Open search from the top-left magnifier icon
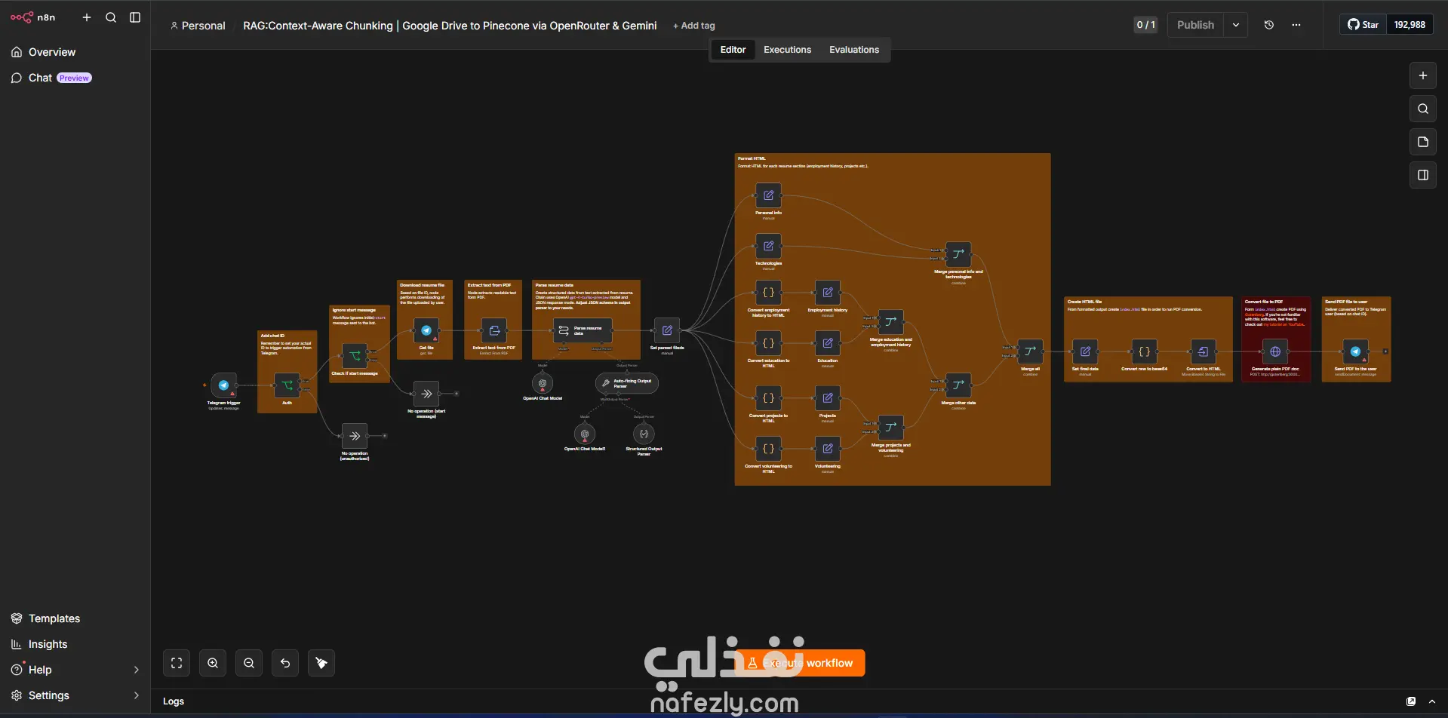 111,17
